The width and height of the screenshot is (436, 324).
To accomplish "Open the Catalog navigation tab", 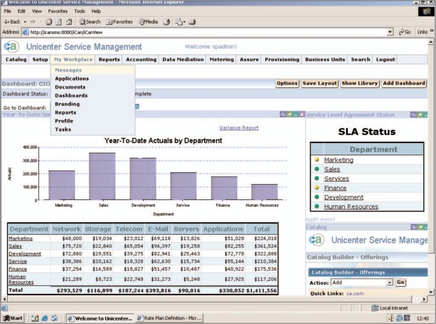I will tap(16, 59).
